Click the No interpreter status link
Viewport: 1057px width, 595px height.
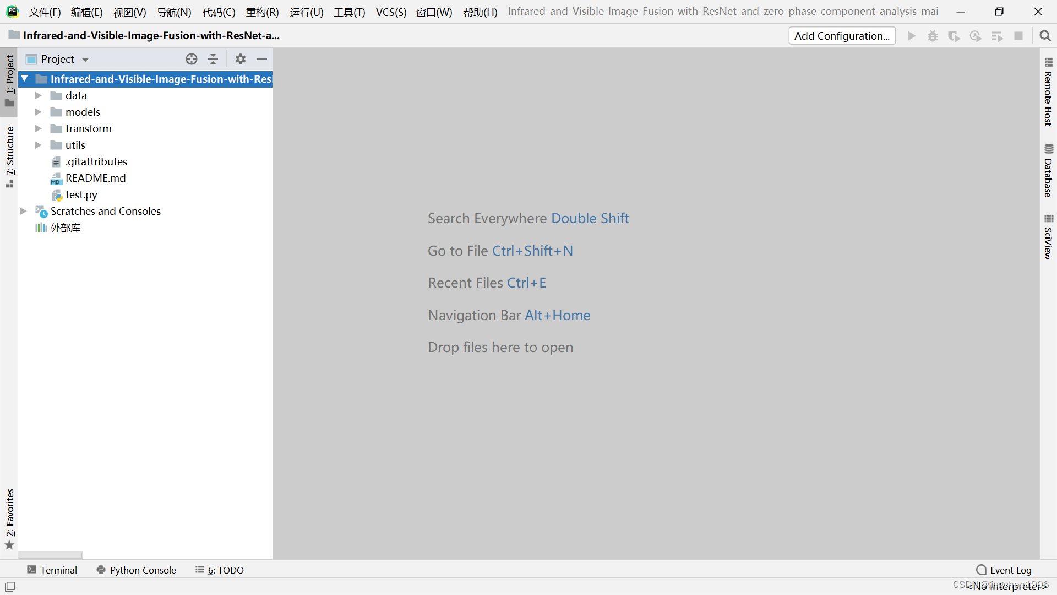[x=1007, y=587]
